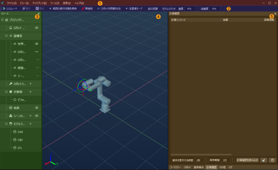Click the axis icon beside 世界...
278x170 pixels.
pos(15,44)
